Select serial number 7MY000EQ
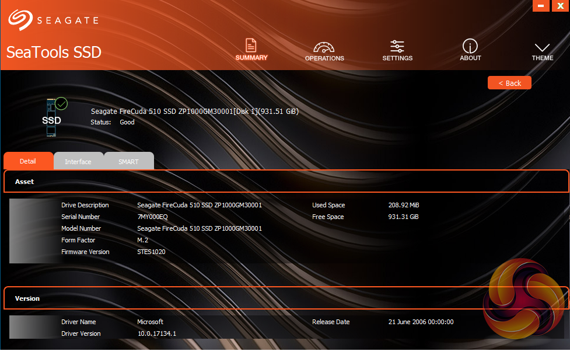570x351 pixels. (x=153, y=217)
